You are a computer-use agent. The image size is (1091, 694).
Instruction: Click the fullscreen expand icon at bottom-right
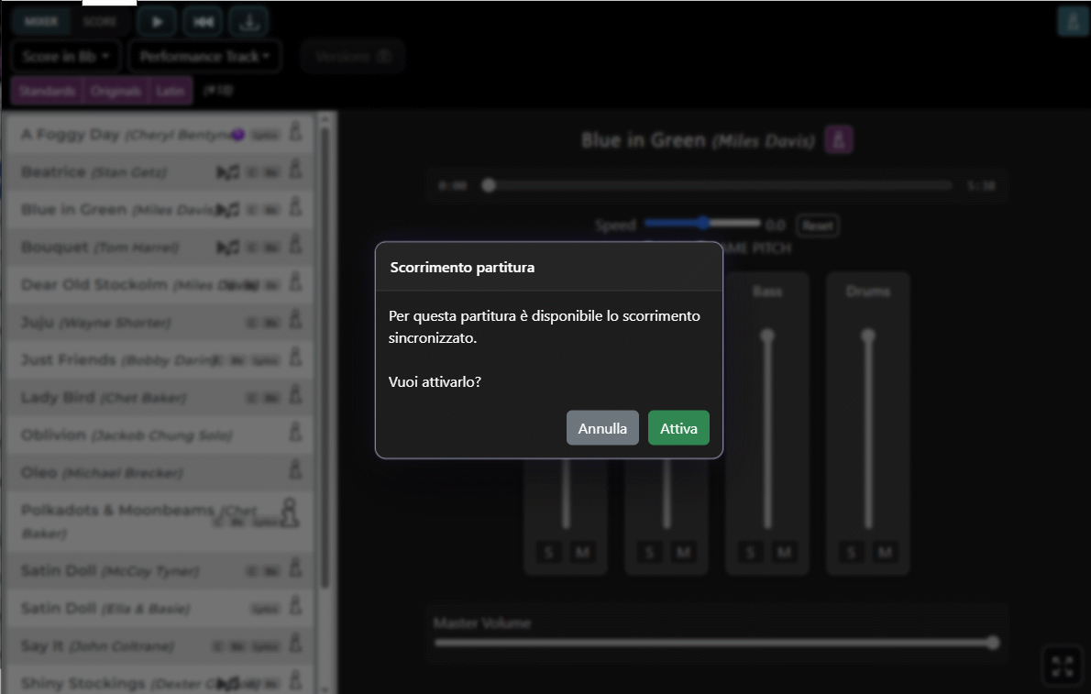point(1063,666)
